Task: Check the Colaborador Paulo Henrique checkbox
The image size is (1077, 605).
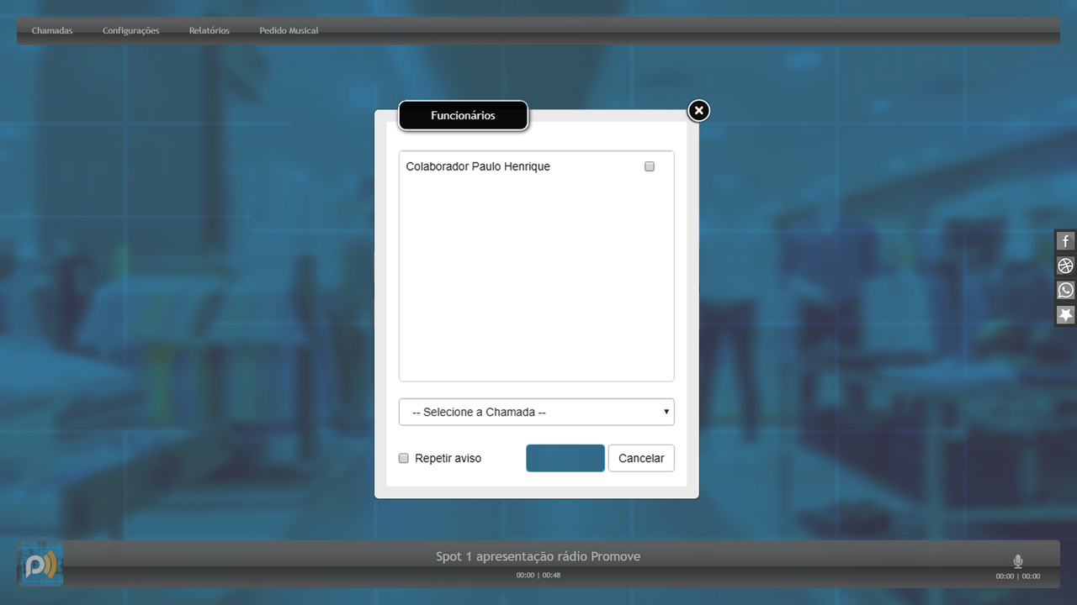Action: 649,166
